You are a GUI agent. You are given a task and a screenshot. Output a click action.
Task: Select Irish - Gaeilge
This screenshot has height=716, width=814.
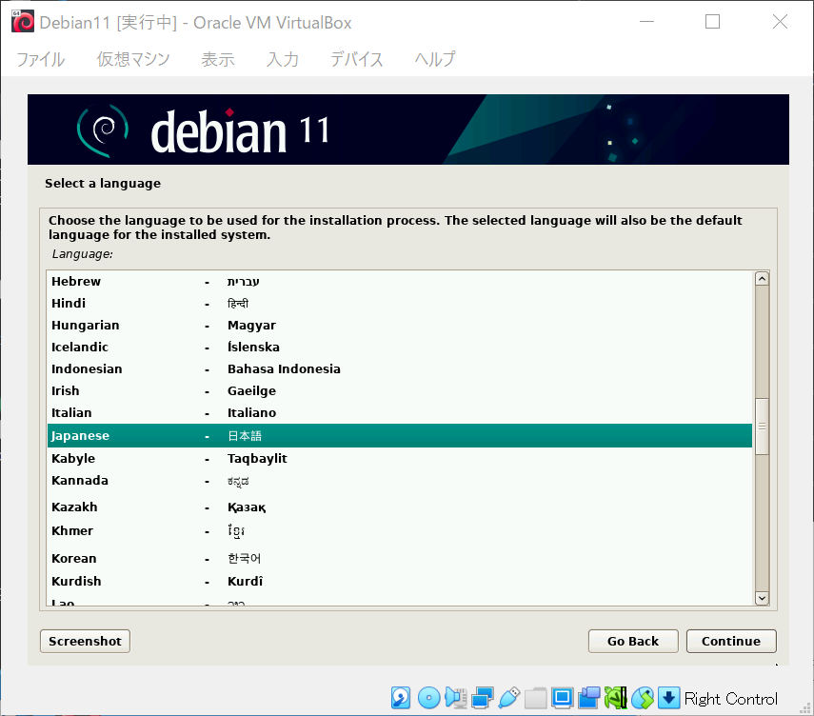pyautogui.click(x=400, y=391)
